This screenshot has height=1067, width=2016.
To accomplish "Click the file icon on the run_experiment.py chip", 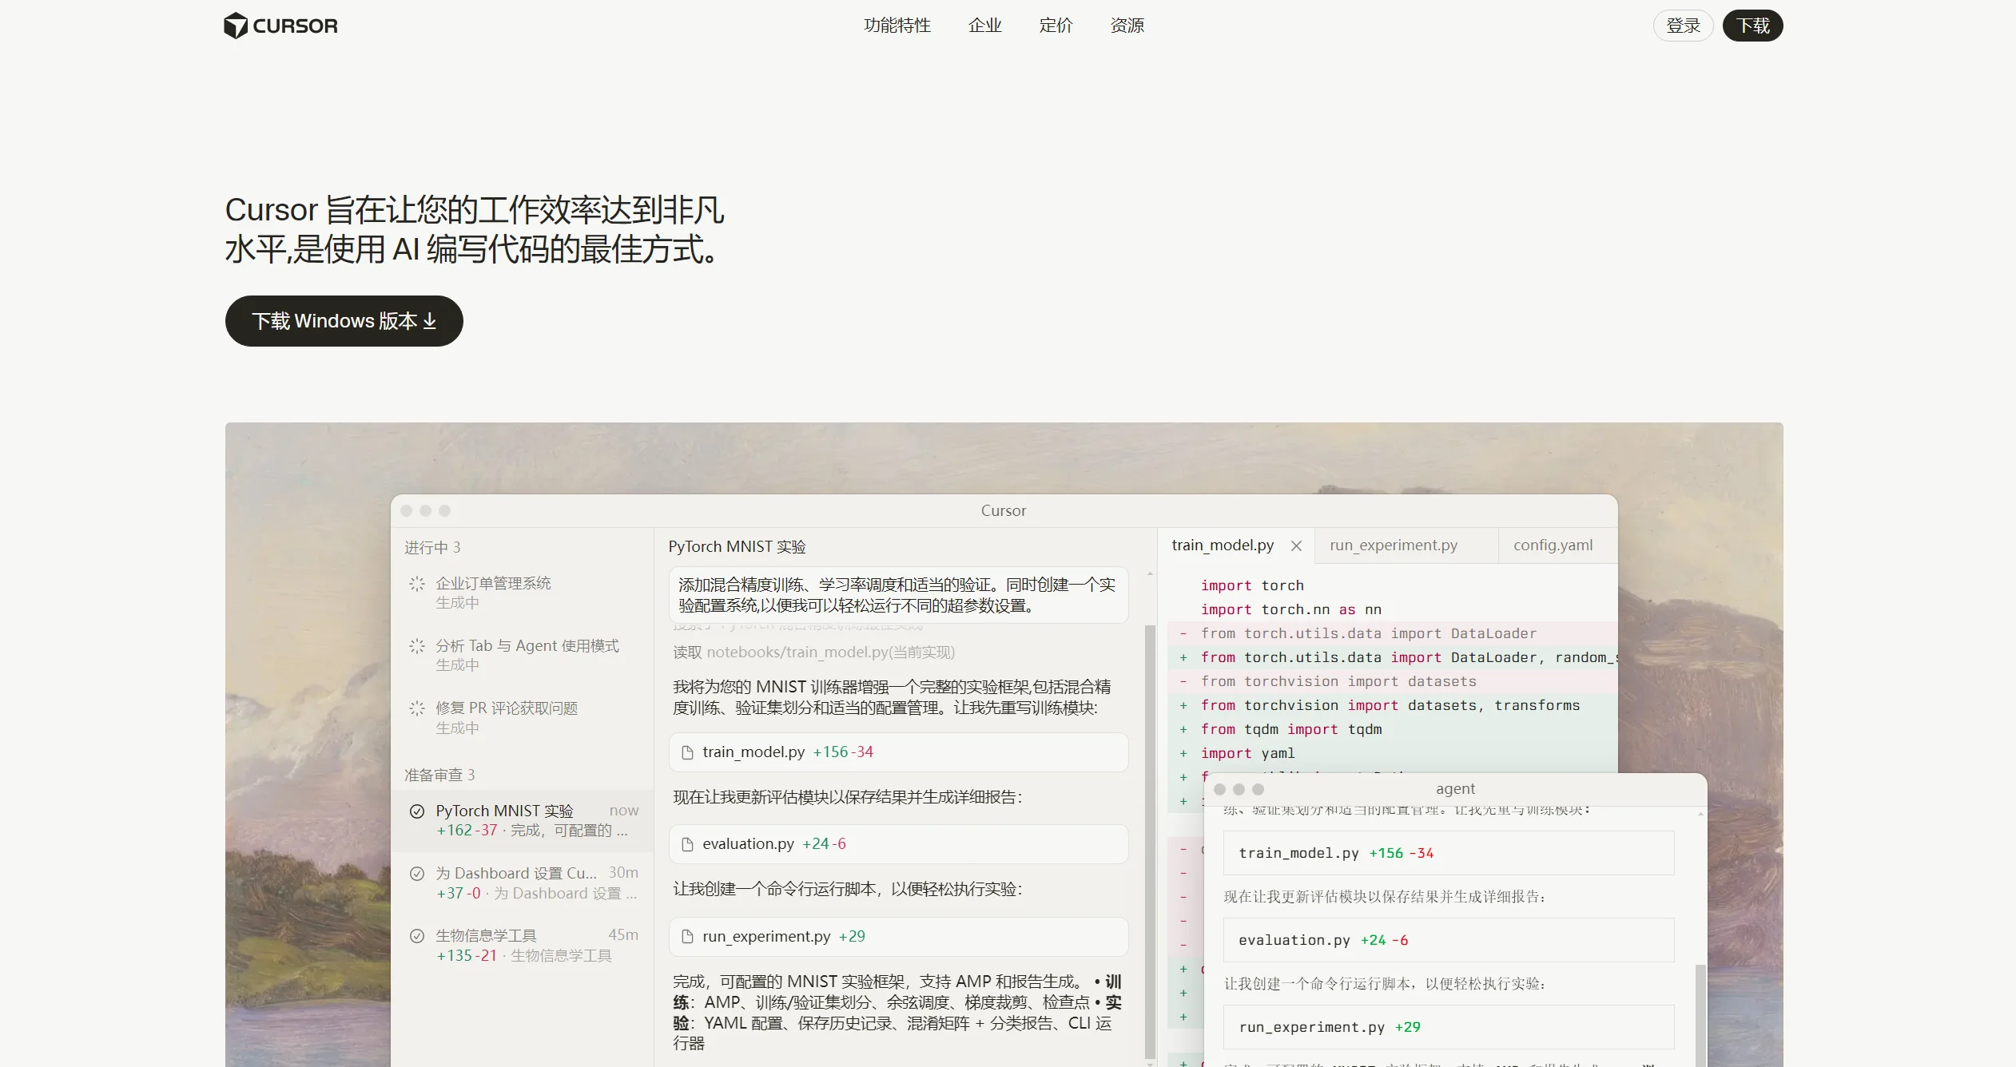I will [x=687, y=936].
